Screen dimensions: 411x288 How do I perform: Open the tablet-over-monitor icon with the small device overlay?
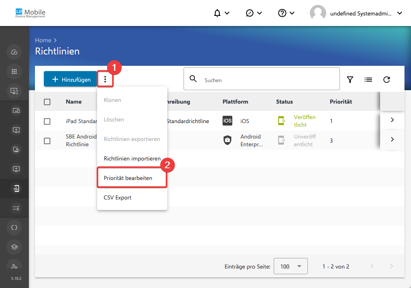click(16, 110)
